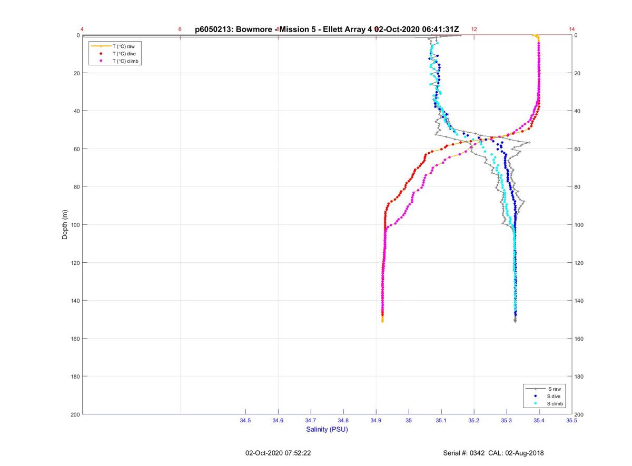This screenshot has width=632, height=466.
Task: Select salinity tick label 34.9
Action: 376,420
